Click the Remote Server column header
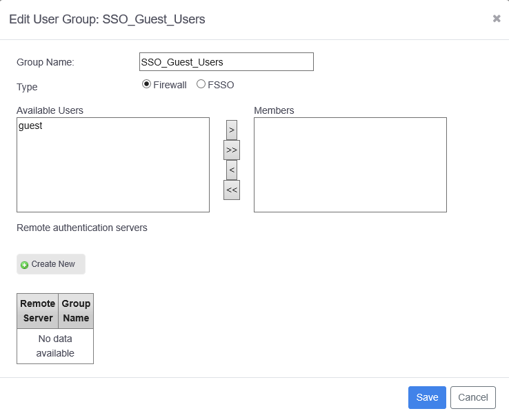 point(38,311)
